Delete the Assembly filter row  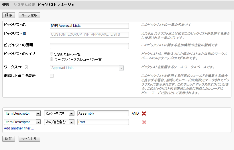(144, 113)
